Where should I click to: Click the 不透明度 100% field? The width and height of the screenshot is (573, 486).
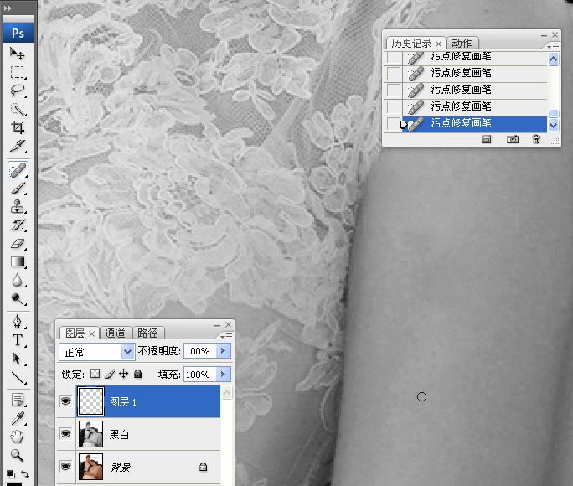pyautogui.click(x=200, y=351)
